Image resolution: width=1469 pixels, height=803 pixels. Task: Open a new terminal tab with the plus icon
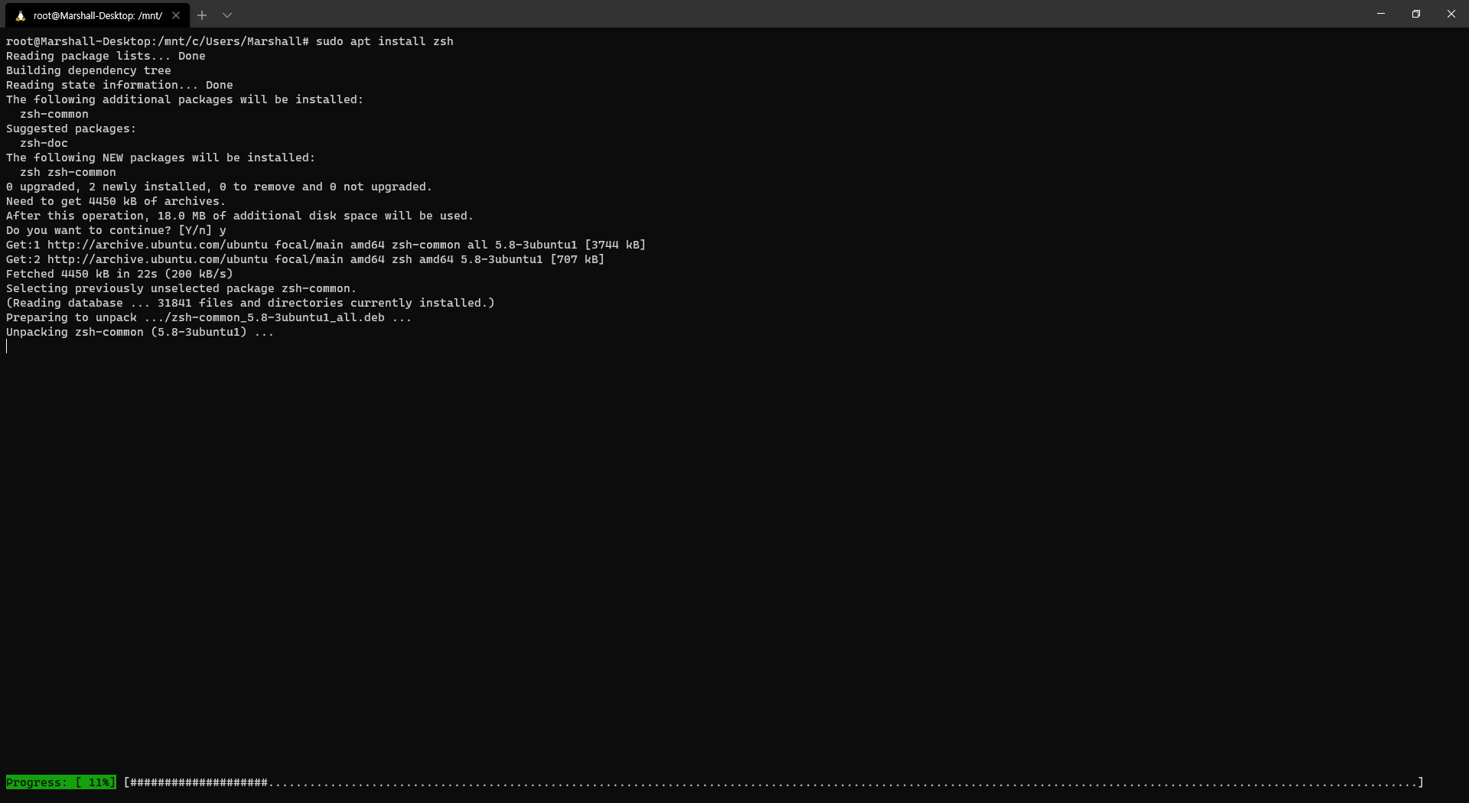click(x=202, y=15)
